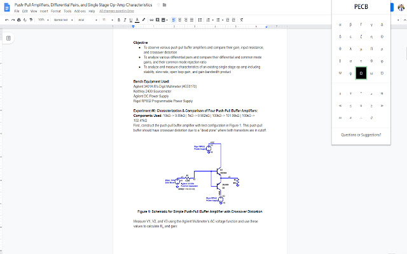Click the 'Figure 1: Schematic for Simple Push-Pull' caption
Screen dimensions: 407x254
200,211
